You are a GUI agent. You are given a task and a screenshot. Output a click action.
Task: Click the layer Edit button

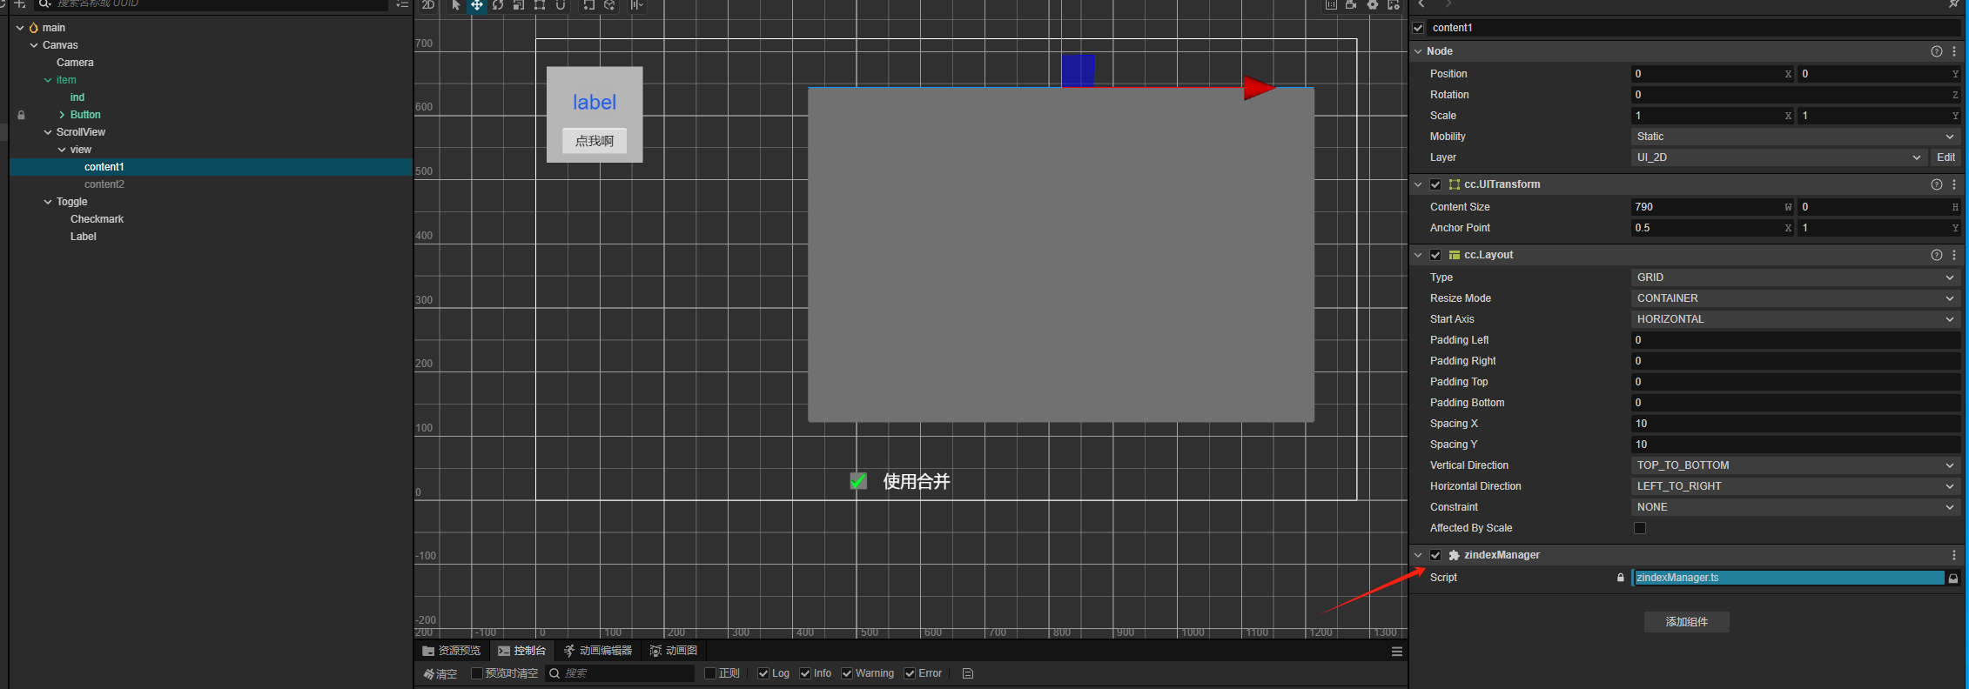(x=1946, y=157)
